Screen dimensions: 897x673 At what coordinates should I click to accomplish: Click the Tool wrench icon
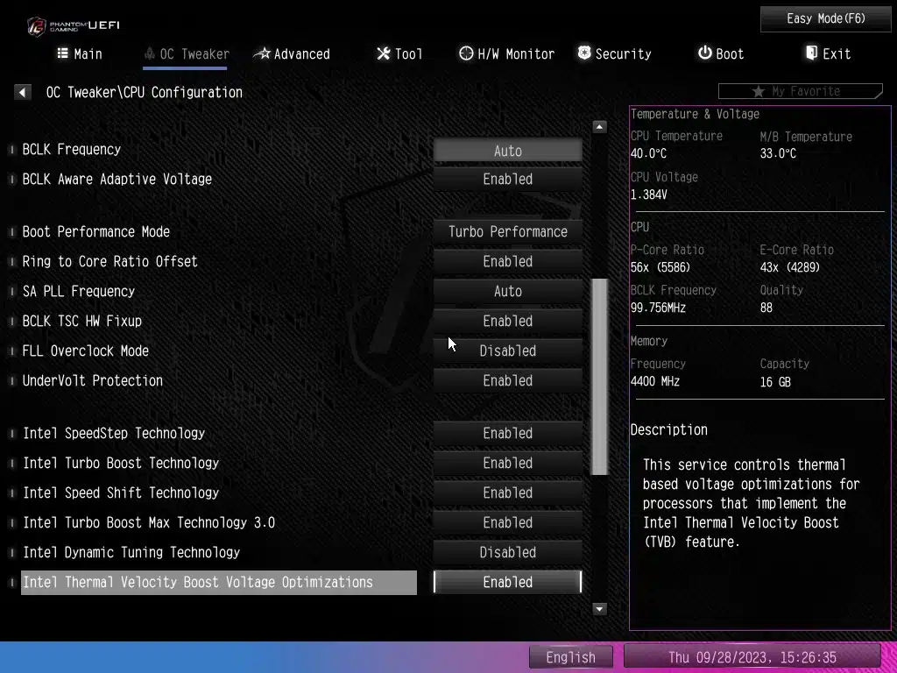tap(383, 53)
